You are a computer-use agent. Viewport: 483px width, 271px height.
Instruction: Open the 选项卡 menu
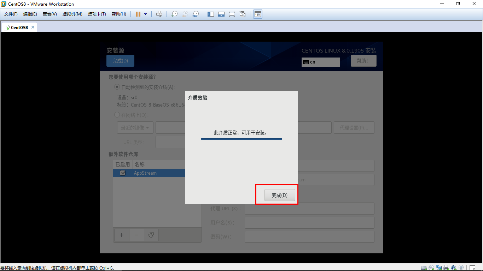point(97,14)
